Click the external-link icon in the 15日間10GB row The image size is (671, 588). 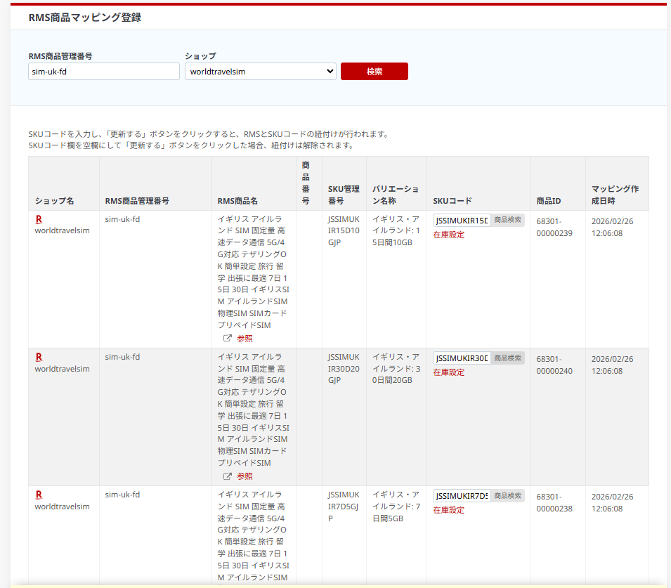[228, 338]
